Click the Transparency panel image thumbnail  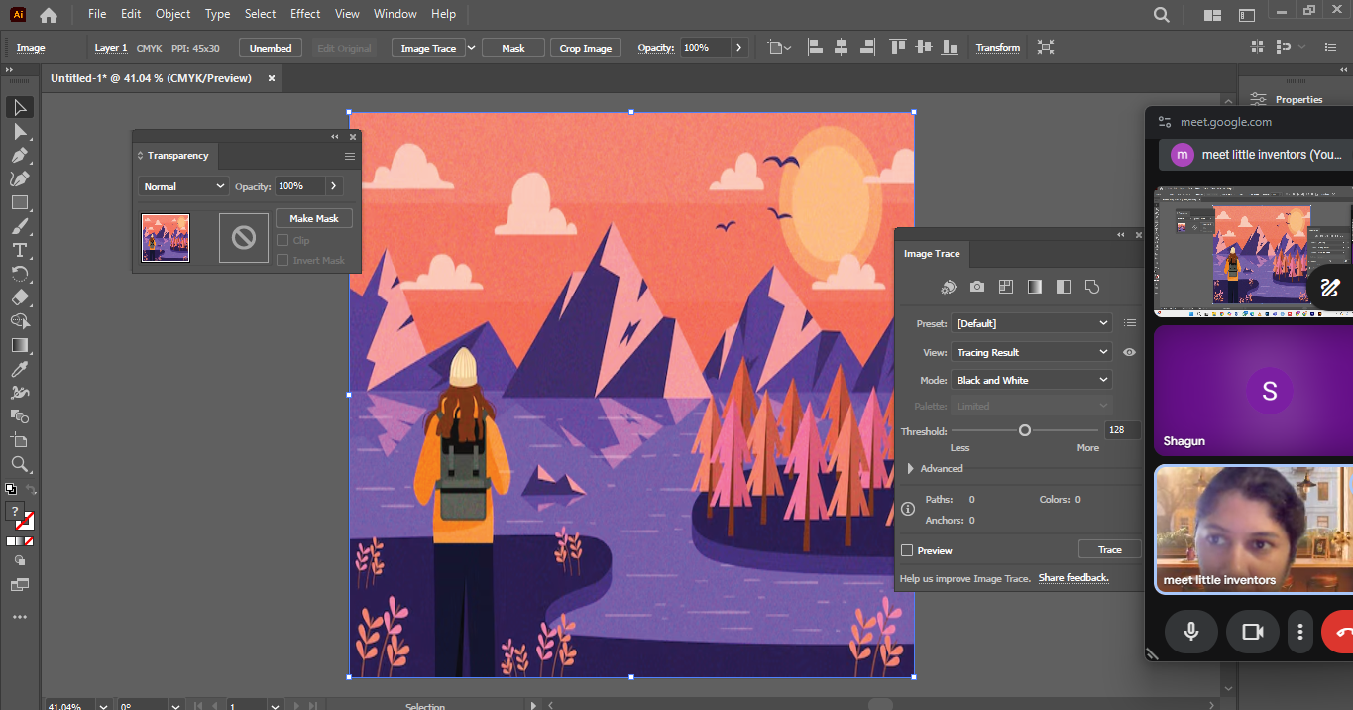point(166,238)
